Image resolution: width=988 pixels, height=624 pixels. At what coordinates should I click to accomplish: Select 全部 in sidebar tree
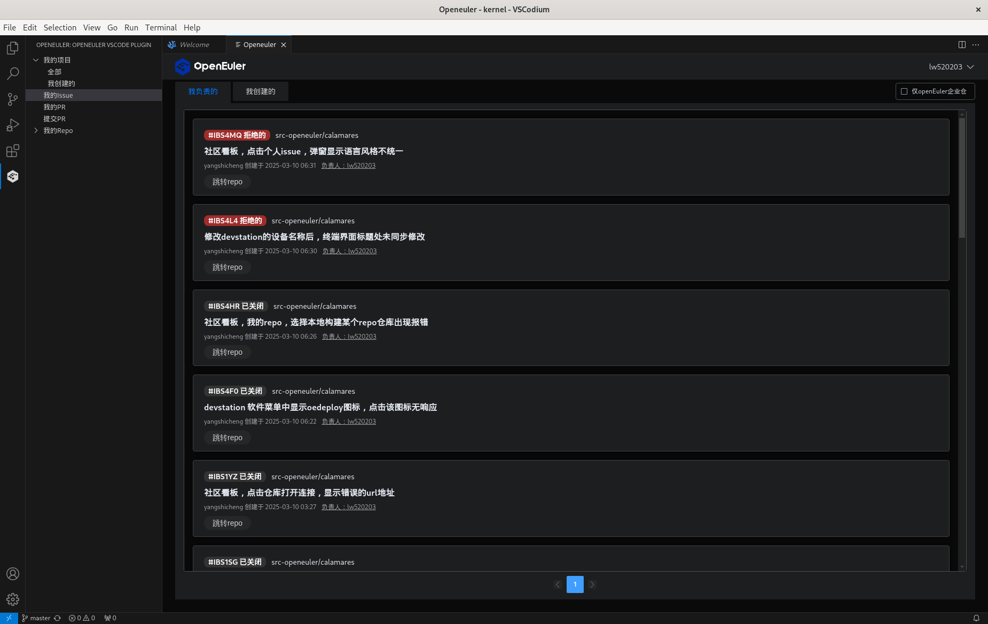click(x=54, y=72)
